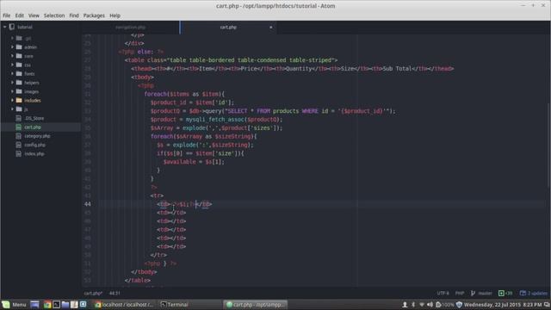The height and width of the screenshot is (310, 551).
Task: Launch Chrome from the panel launcher
Action: point(47,304)
